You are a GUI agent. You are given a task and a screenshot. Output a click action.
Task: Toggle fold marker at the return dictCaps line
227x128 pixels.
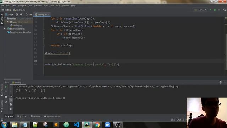click(43, 45)
